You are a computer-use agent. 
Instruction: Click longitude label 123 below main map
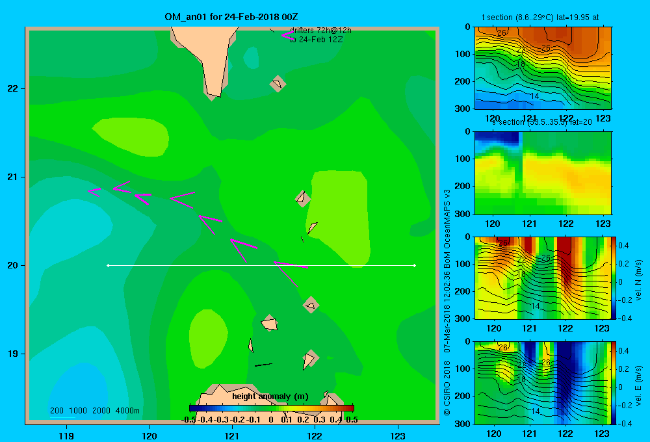(x=398, y=435)
